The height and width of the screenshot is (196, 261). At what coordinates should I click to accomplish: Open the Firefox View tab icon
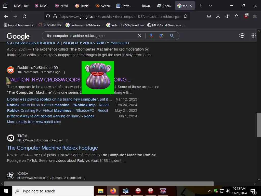5,6
